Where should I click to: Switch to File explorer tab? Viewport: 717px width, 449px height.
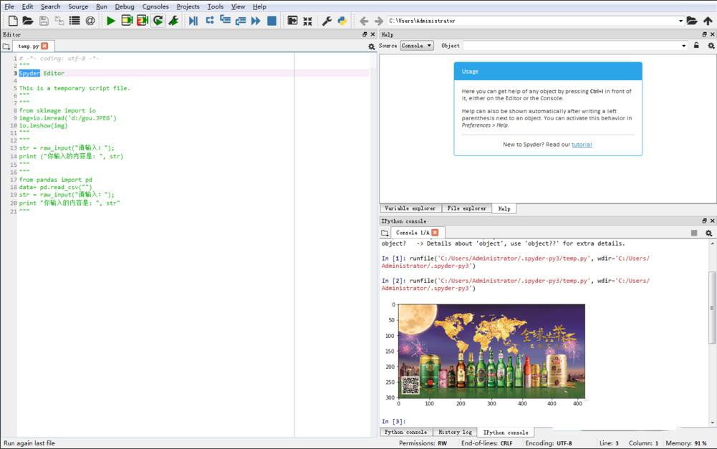click(466, 208)
